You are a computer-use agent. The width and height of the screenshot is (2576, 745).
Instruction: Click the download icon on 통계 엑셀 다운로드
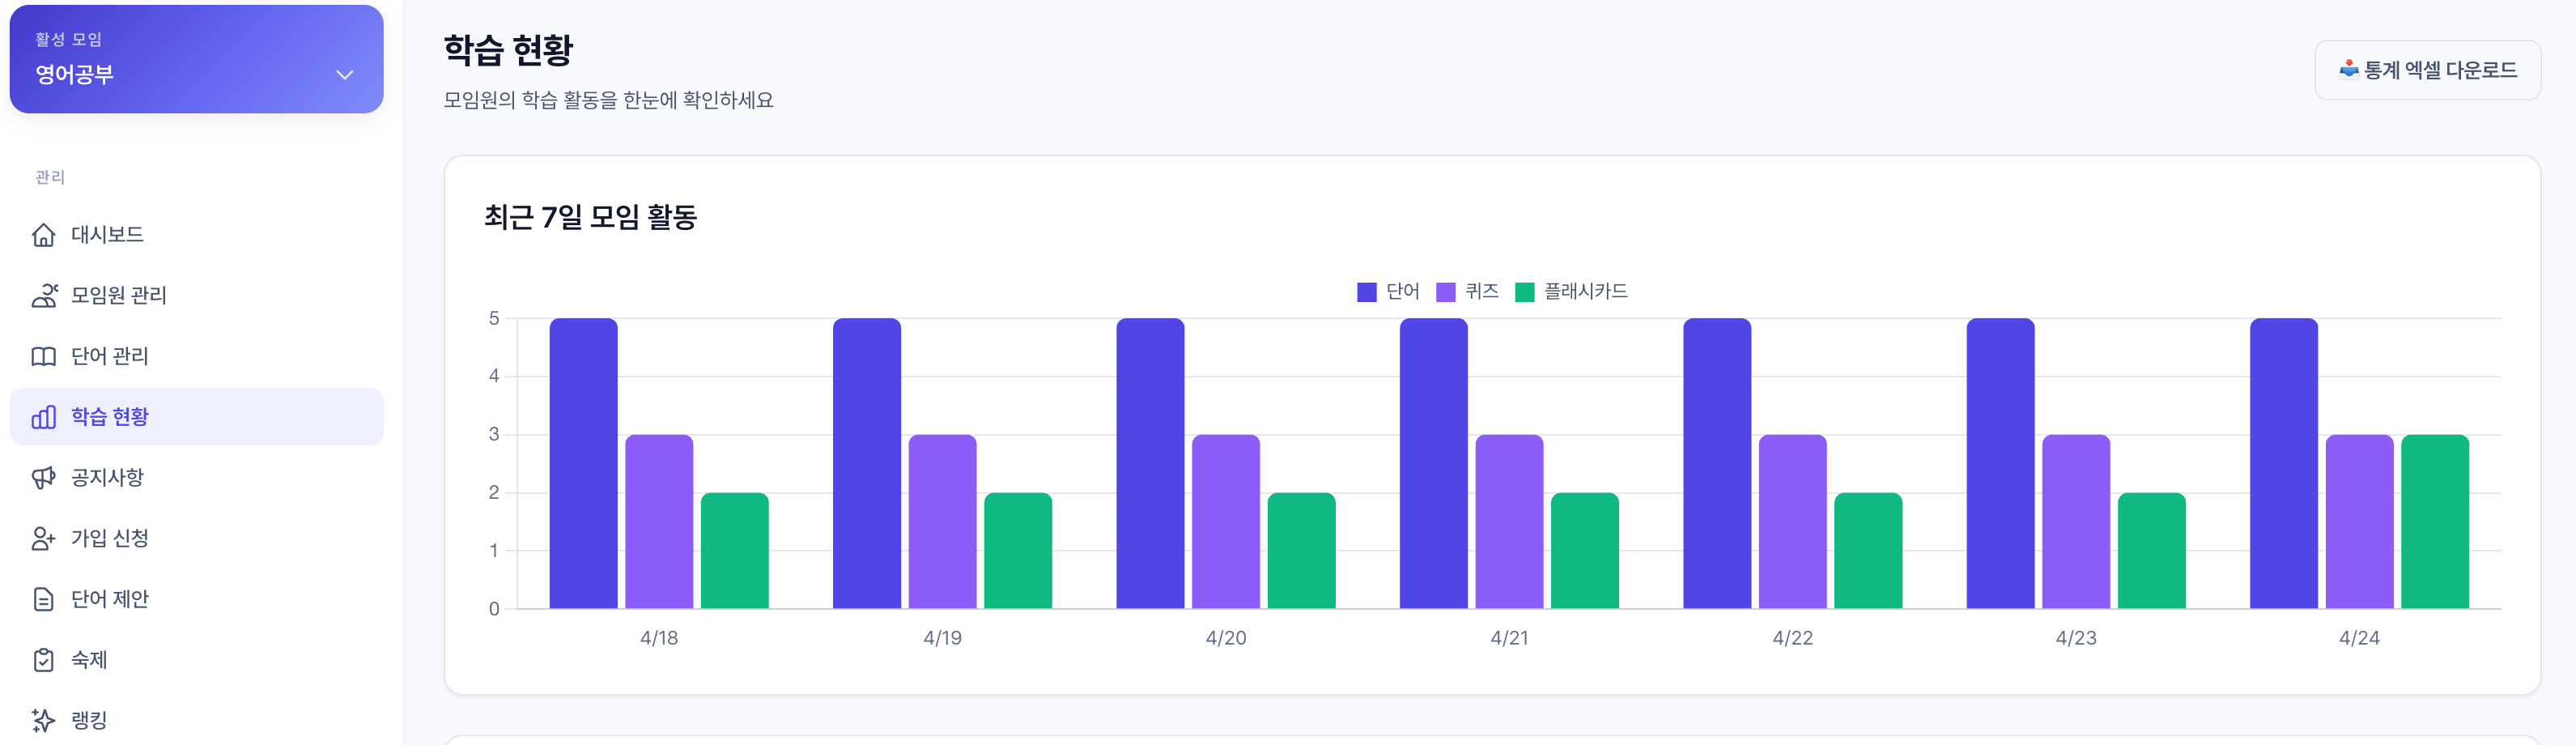2349,70
